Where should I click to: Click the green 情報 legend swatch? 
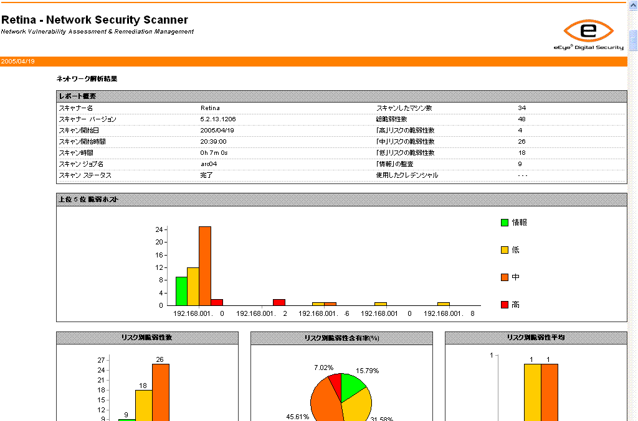pyautogui.click(x=505, y=223)
